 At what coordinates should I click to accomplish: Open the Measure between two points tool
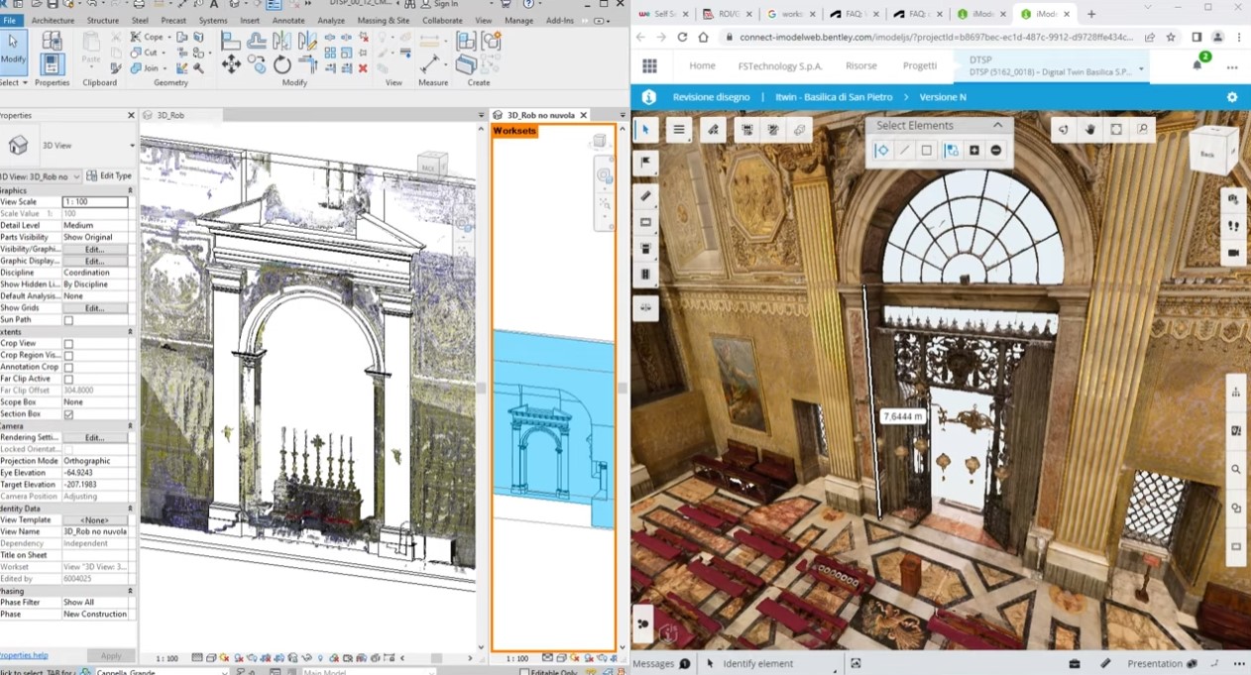point(430,63)
